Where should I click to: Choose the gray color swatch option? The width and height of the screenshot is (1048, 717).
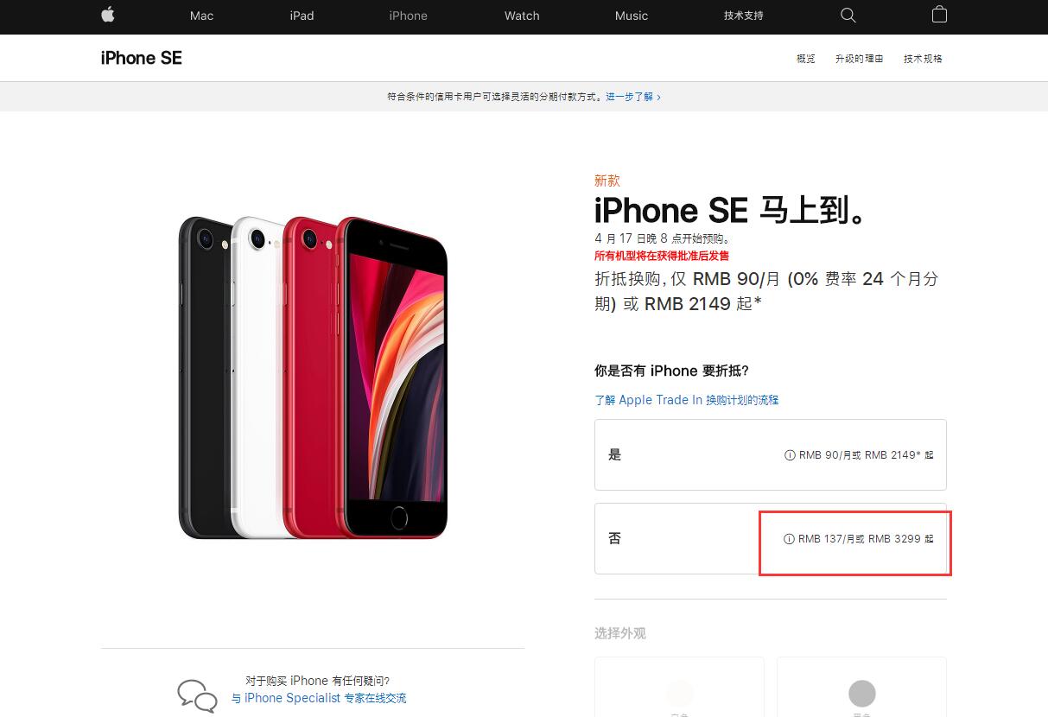pos(861,688)
